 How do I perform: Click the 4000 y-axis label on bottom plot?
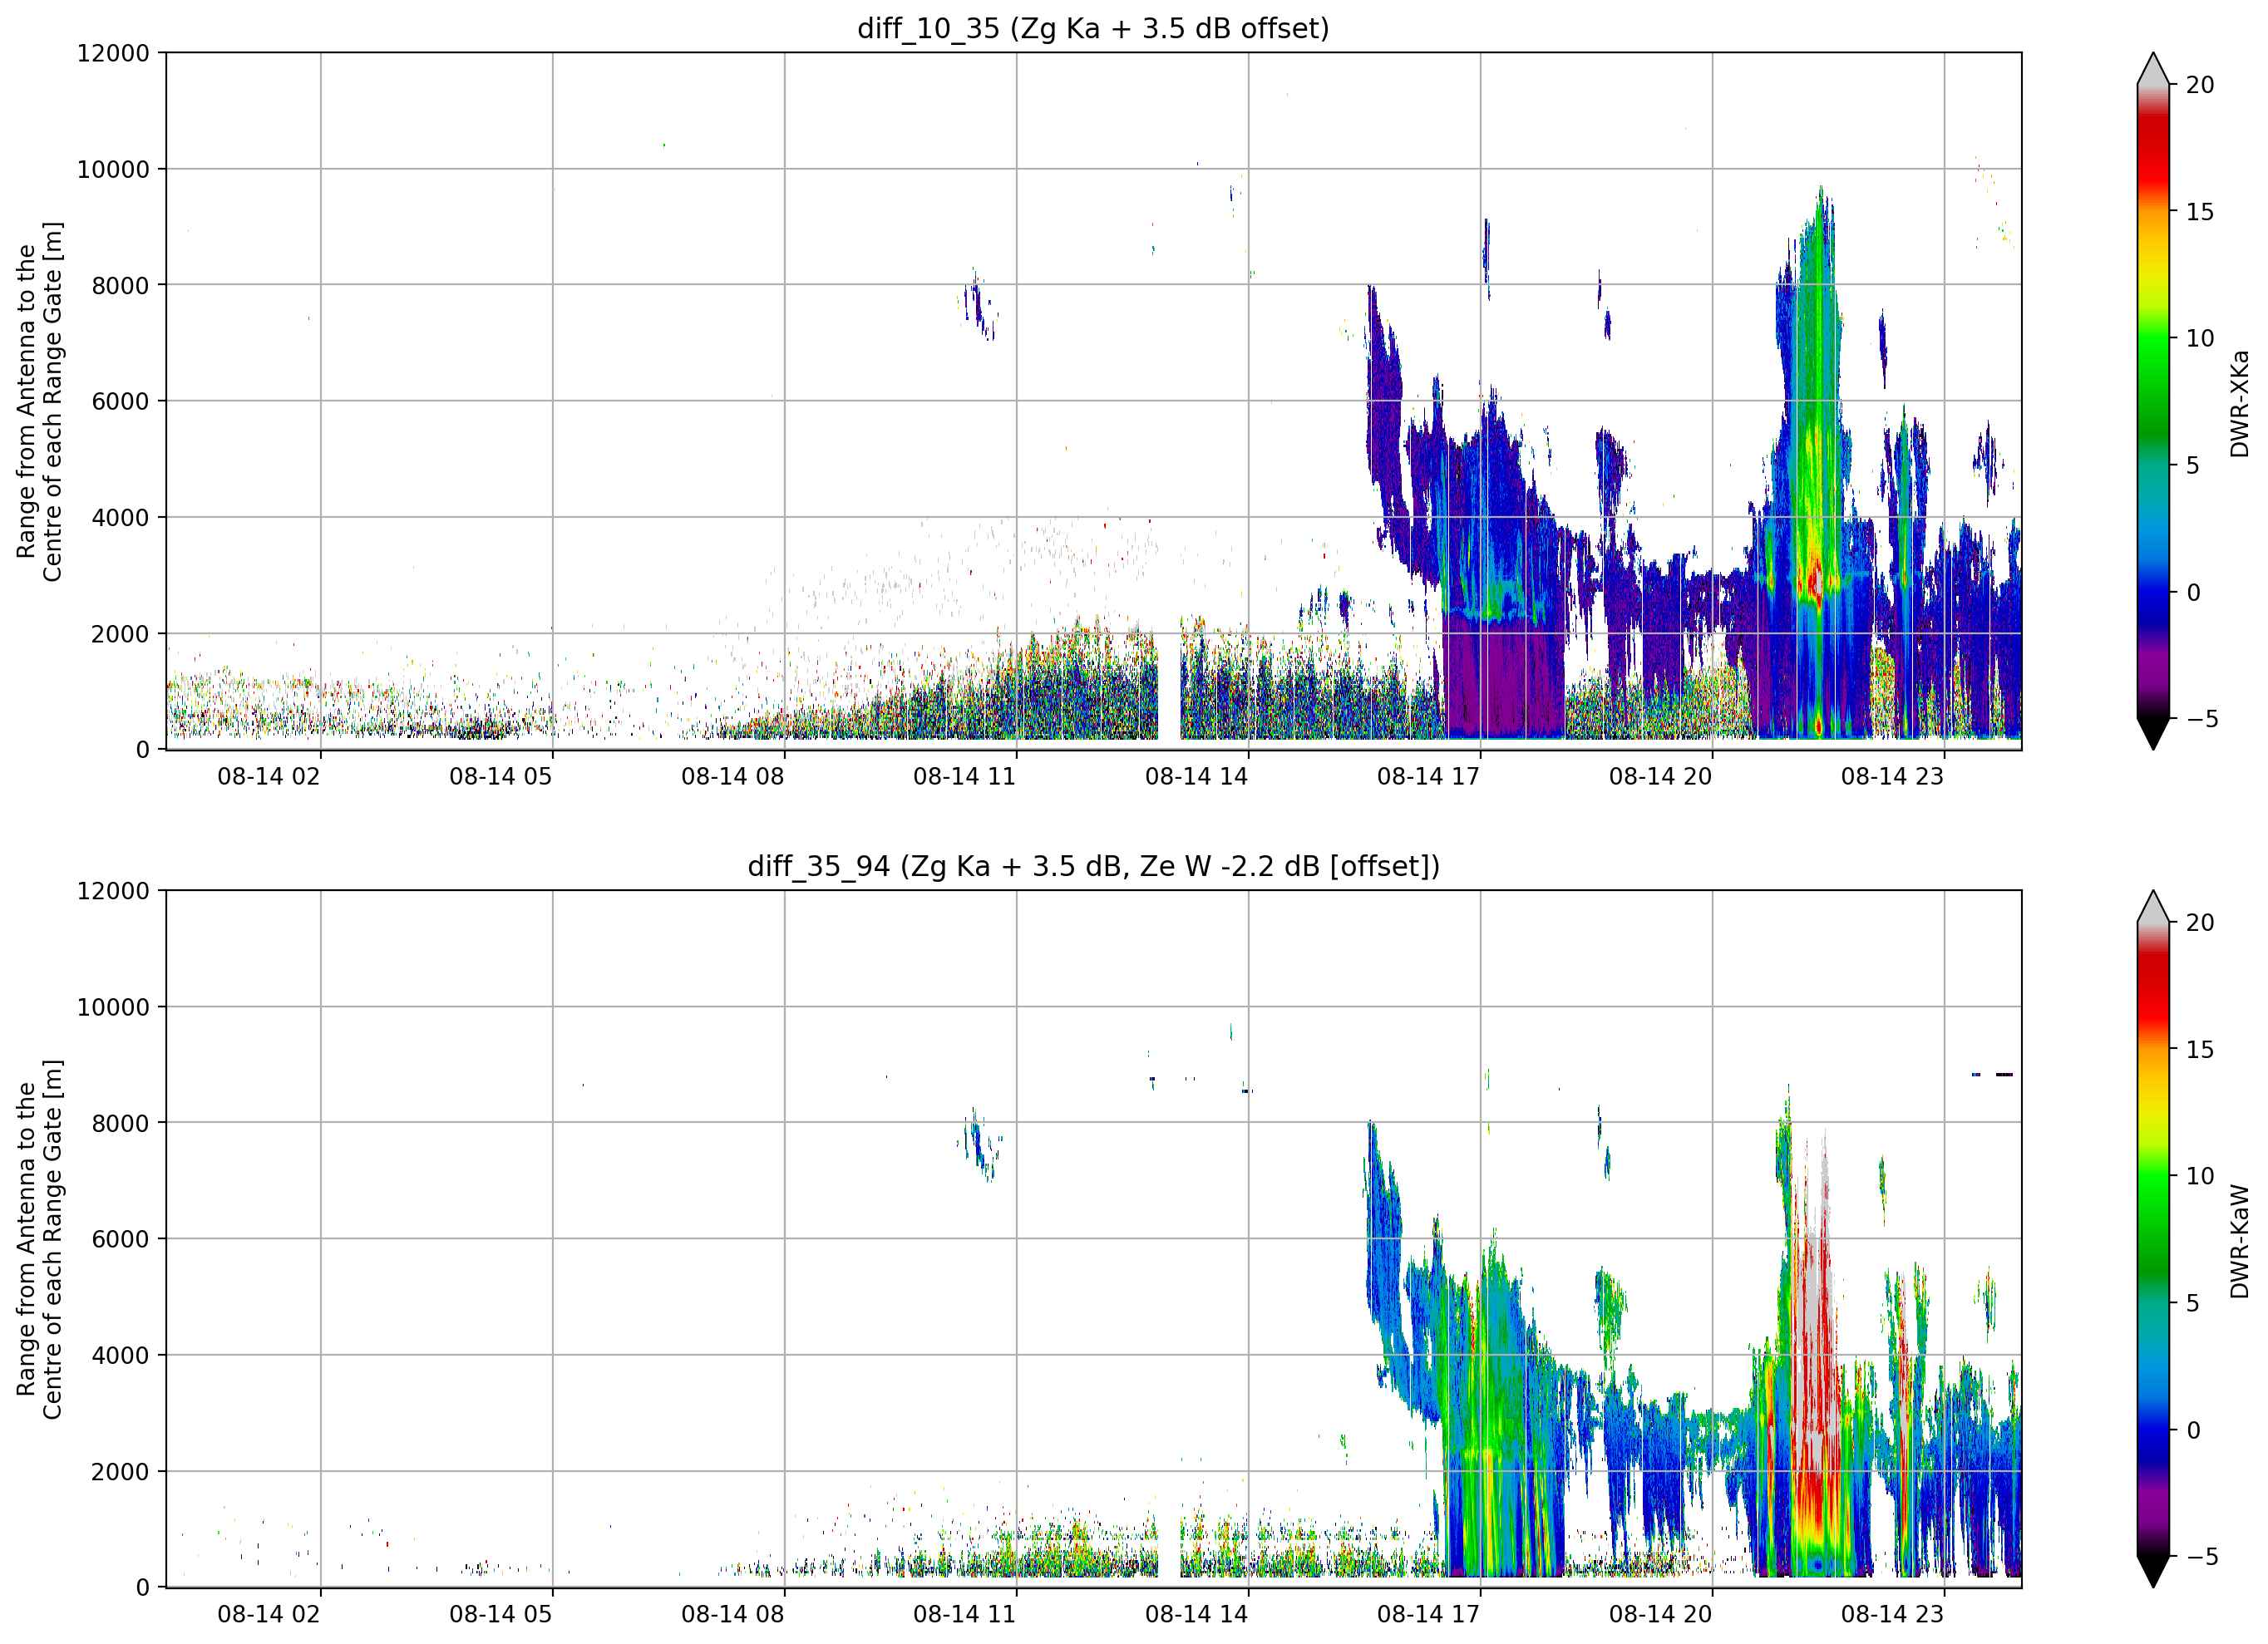(x=120, y=1356)
